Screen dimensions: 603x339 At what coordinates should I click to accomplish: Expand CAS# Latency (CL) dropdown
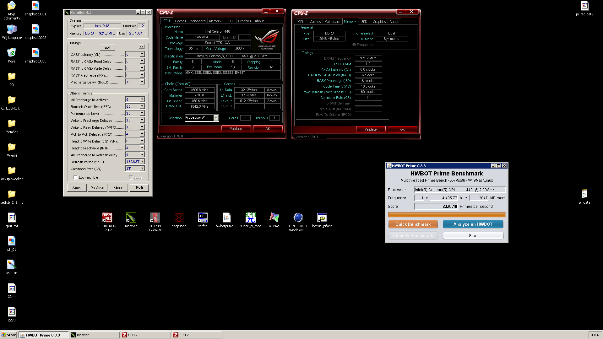(x=142, y=54)
